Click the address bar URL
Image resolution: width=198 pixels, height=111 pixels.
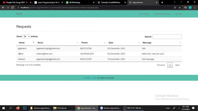click(59, 7)
